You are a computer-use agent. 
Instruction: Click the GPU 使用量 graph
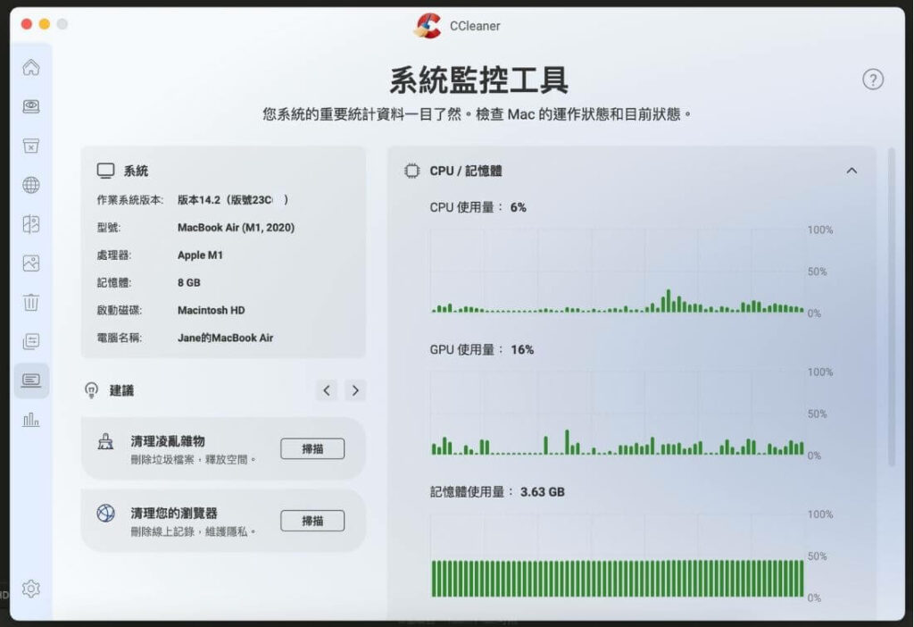pos(618,414)
